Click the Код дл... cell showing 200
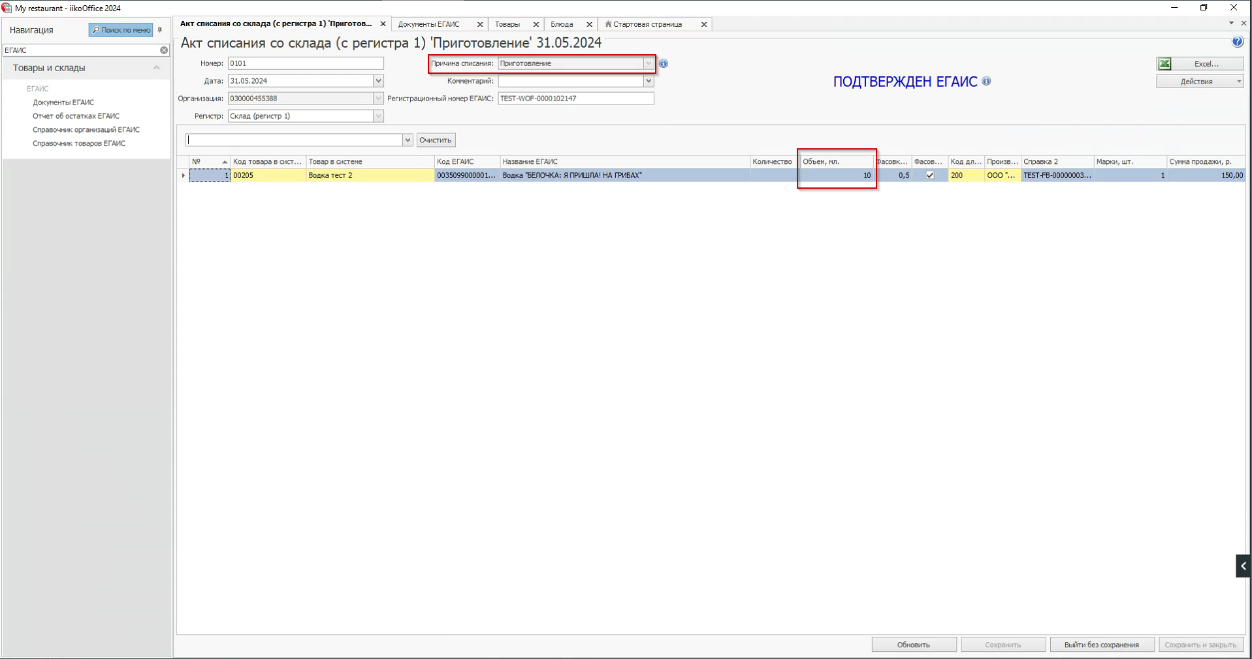Screen dimensions: 1252x659 click(x=966, y=175)
